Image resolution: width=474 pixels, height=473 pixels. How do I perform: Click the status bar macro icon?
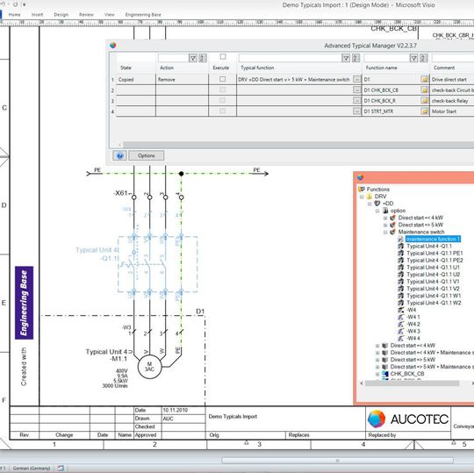point(61,468)
